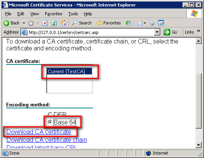Click the Print icon
This screenshot has width=204, height=158.
152,23
